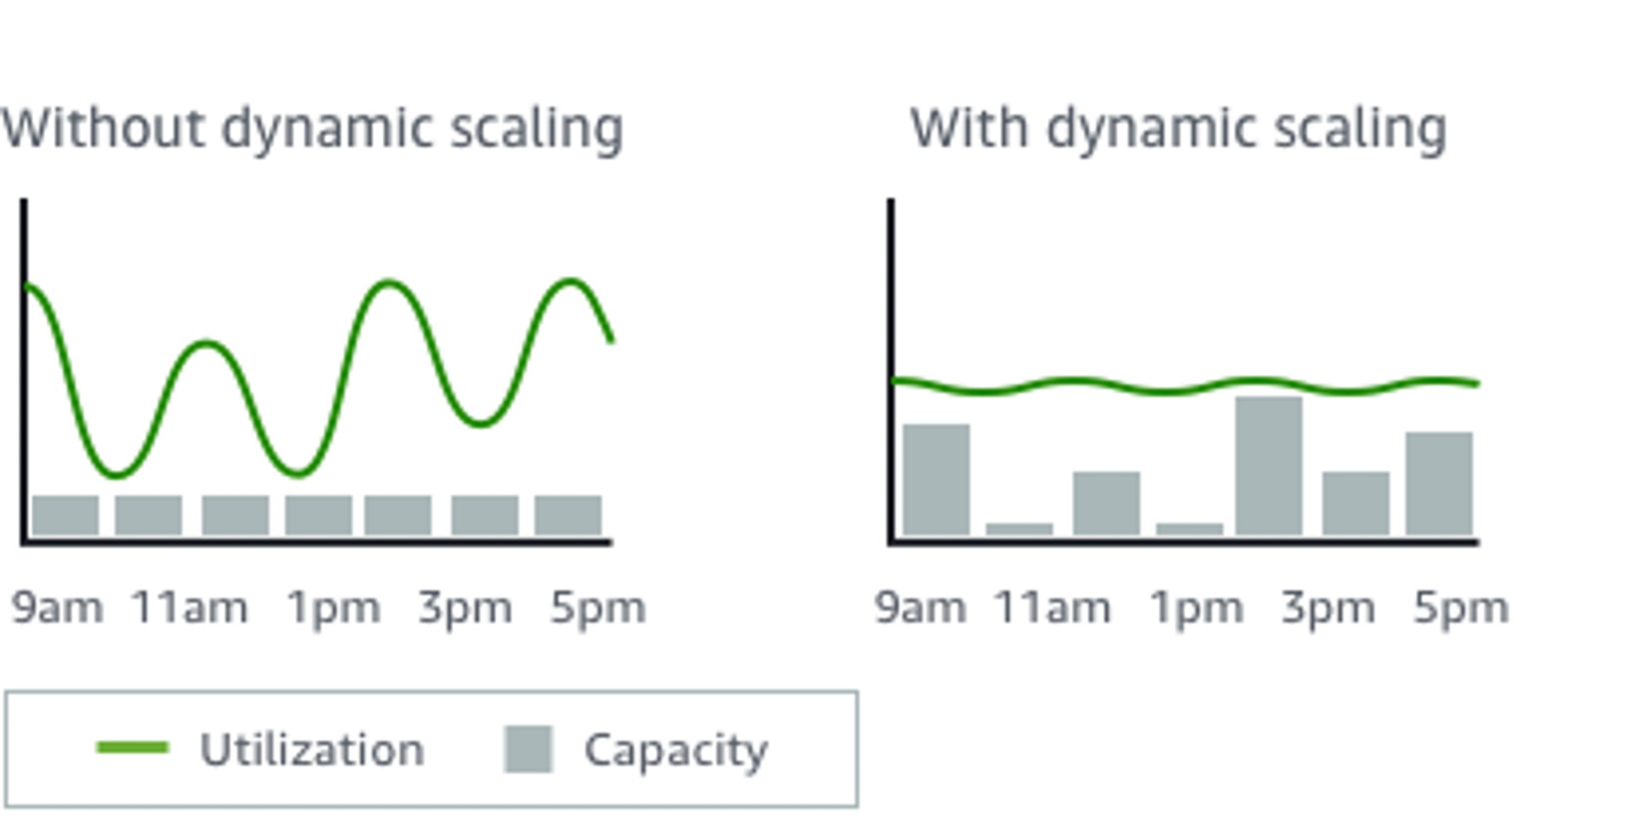The height and width of the screenshot is (828, 1646).
Task: Click the 'Without dynamic scaling' chart title
Action: (312, 130)
